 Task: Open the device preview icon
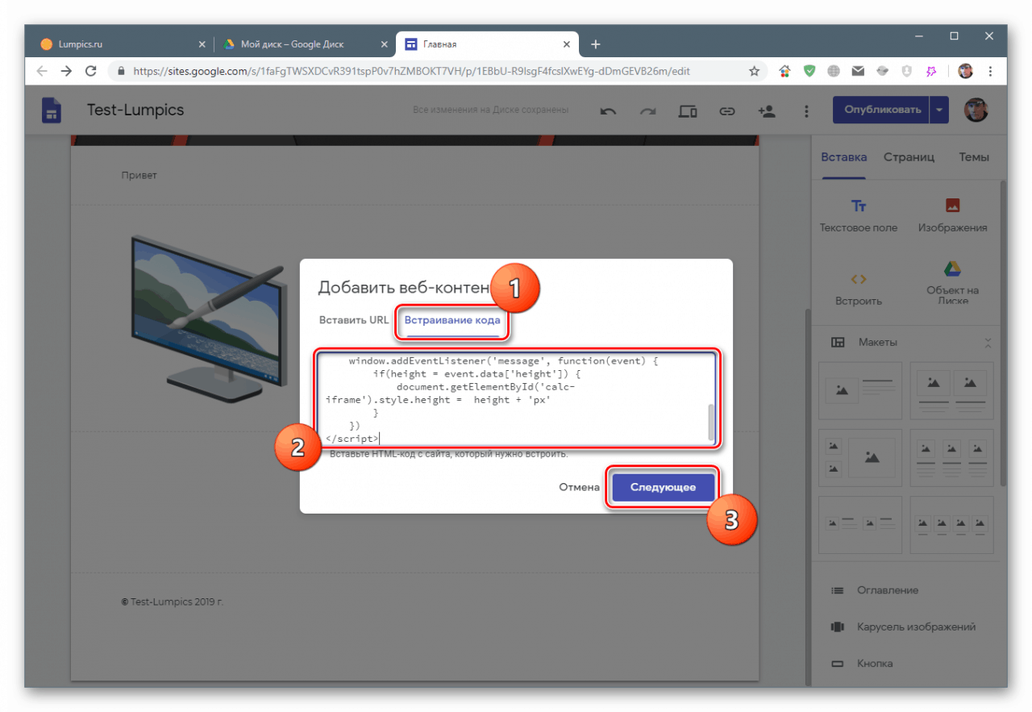tap(688, 111)
